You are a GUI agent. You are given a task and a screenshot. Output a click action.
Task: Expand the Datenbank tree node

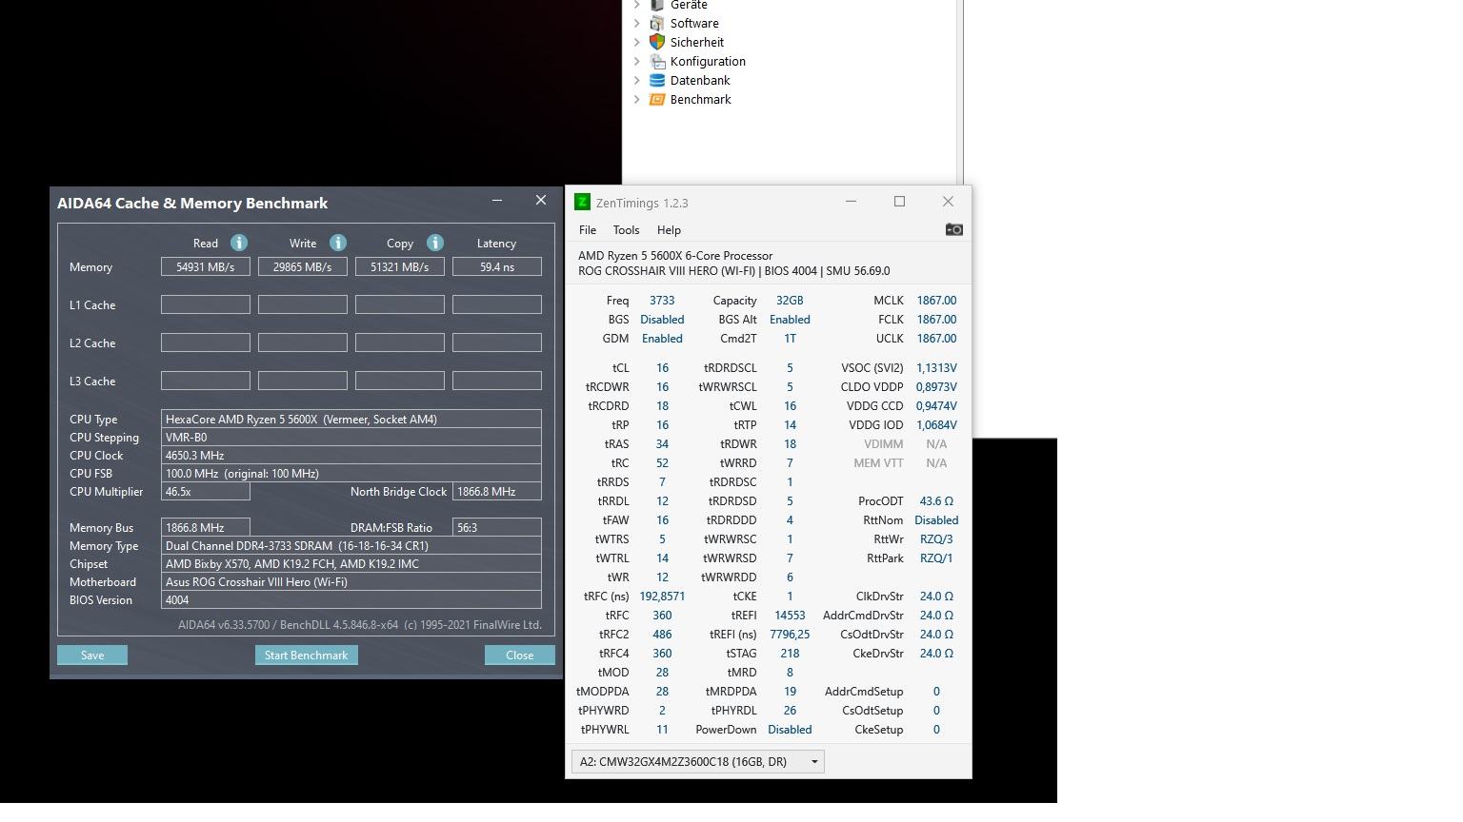point(637,80)
